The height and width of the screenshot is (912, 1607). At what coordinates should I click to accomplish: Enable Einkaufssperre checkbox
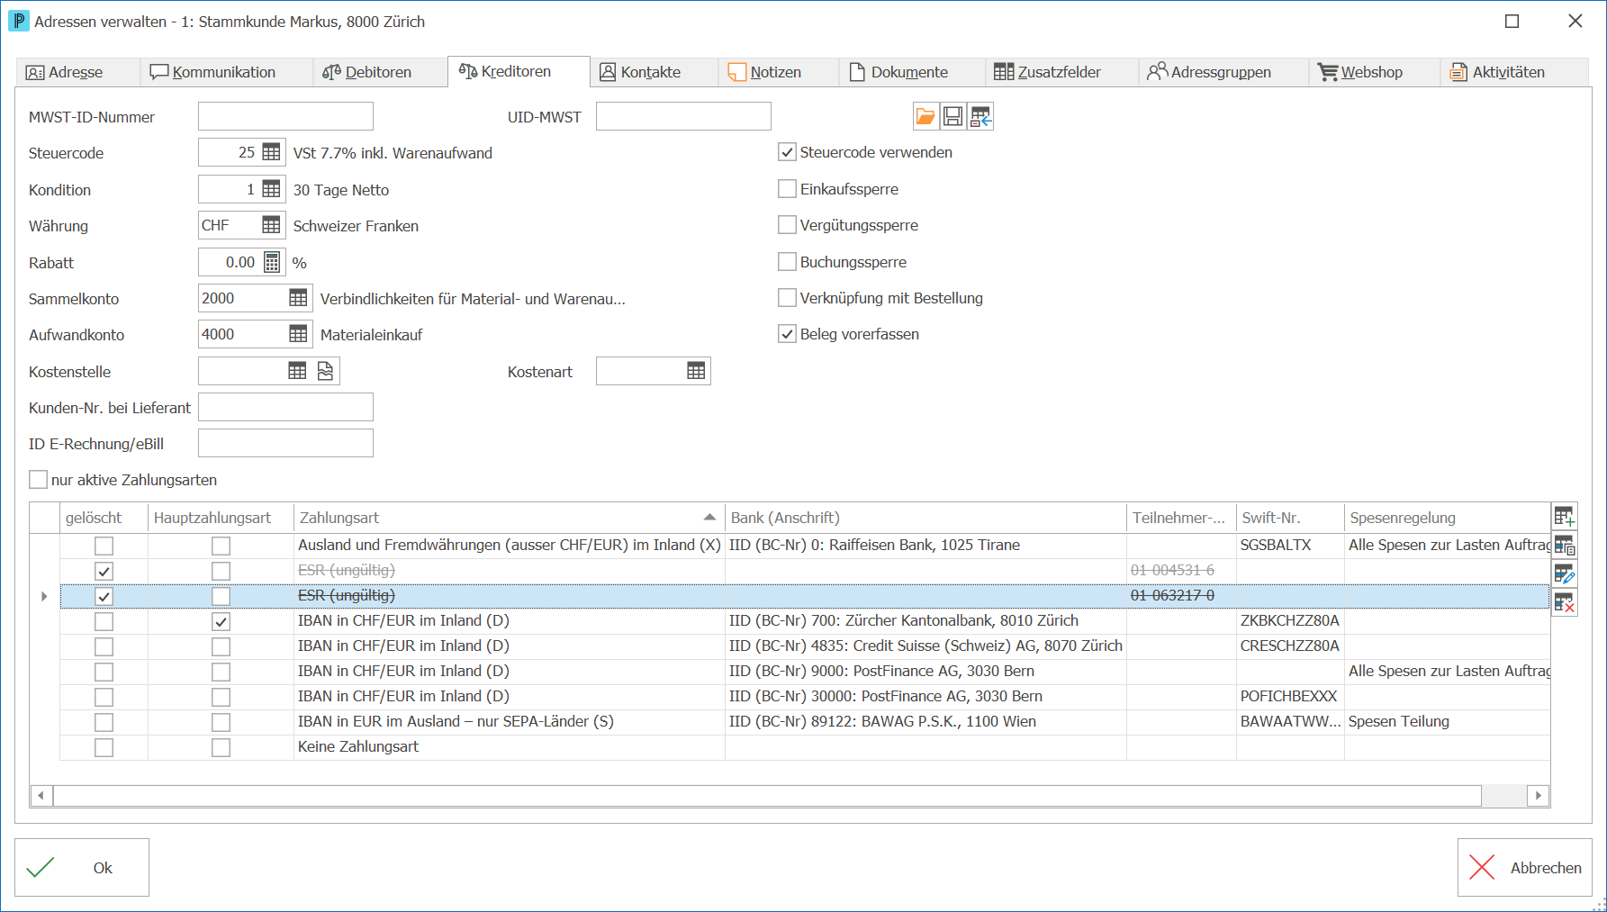787,189
